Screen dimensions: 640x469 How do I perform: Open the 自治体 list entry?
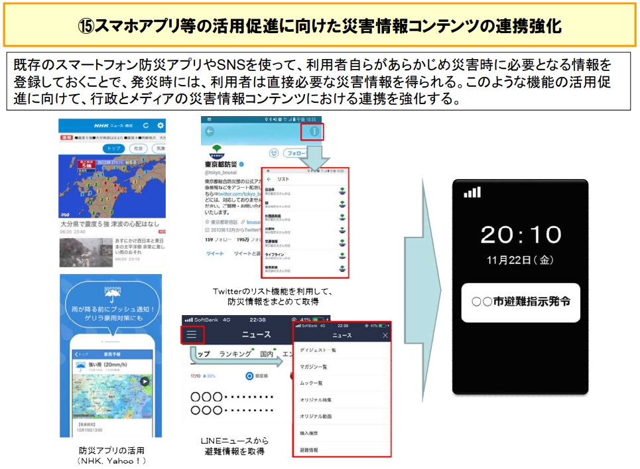pos(306,191)
